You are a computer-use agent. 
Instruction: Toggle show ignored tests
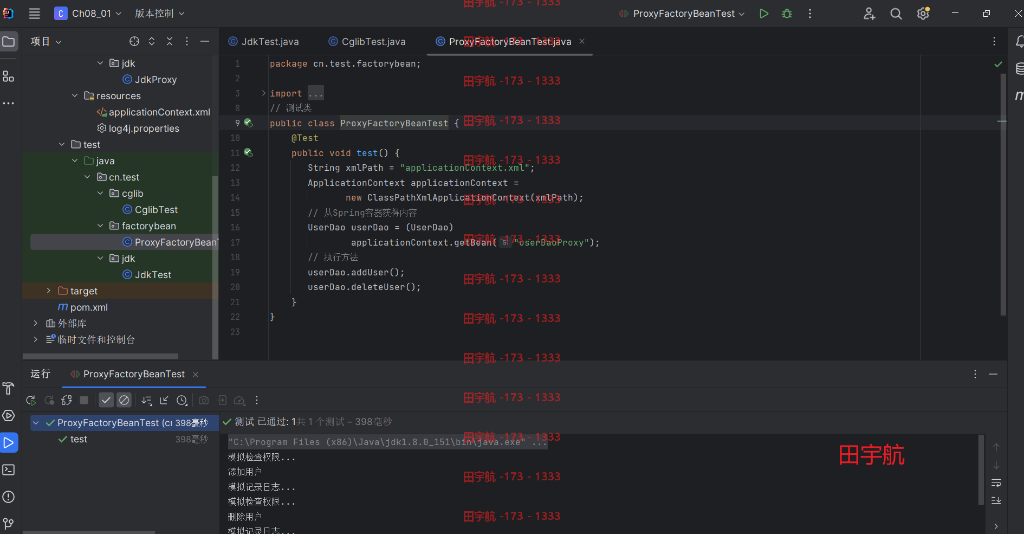point(124,400)
